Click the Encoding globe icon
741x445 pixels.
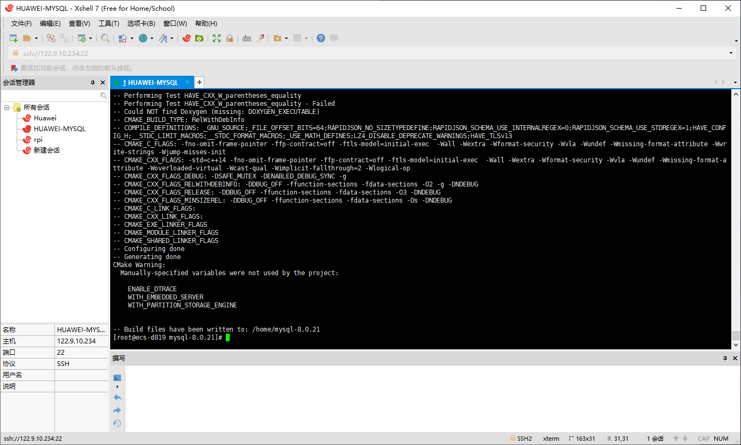point(142,38)
